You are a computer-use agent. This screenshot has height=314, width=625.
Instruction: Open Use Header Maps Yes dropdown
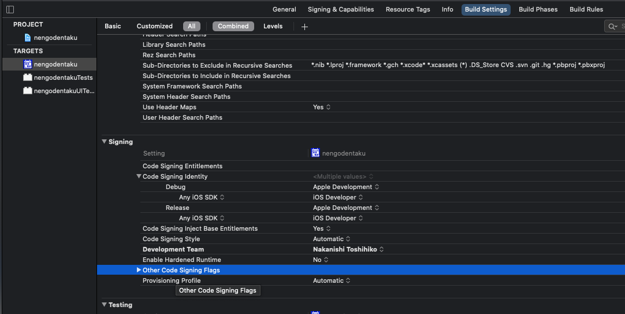(322, 107)
